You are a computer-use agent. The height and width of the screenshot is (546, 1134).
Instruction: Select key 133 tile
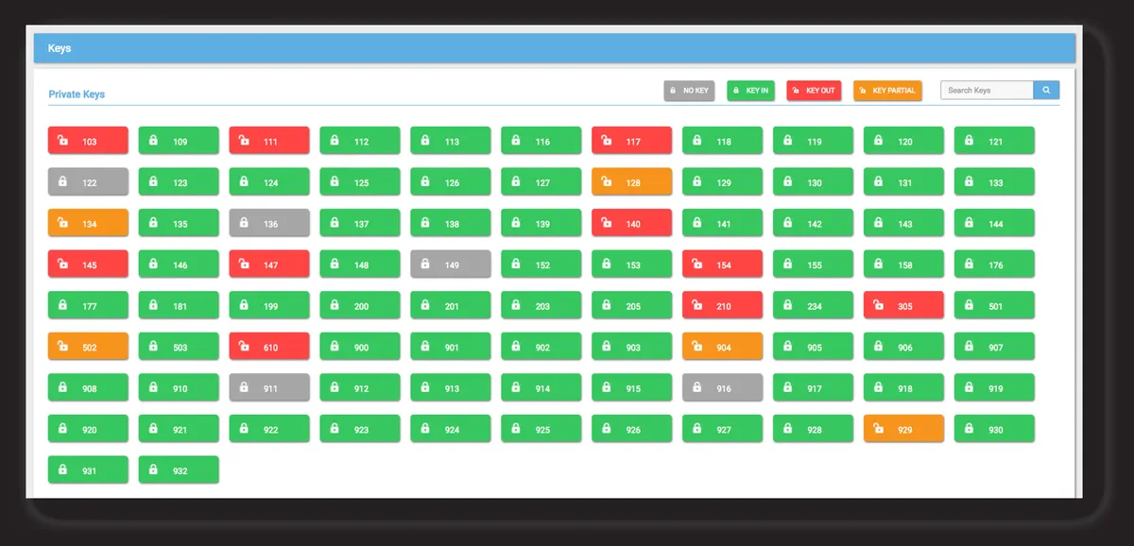tap(994, 181)
